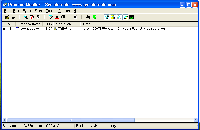
Task: Select the svchost.exe process name cell
Action: [29, 29]
